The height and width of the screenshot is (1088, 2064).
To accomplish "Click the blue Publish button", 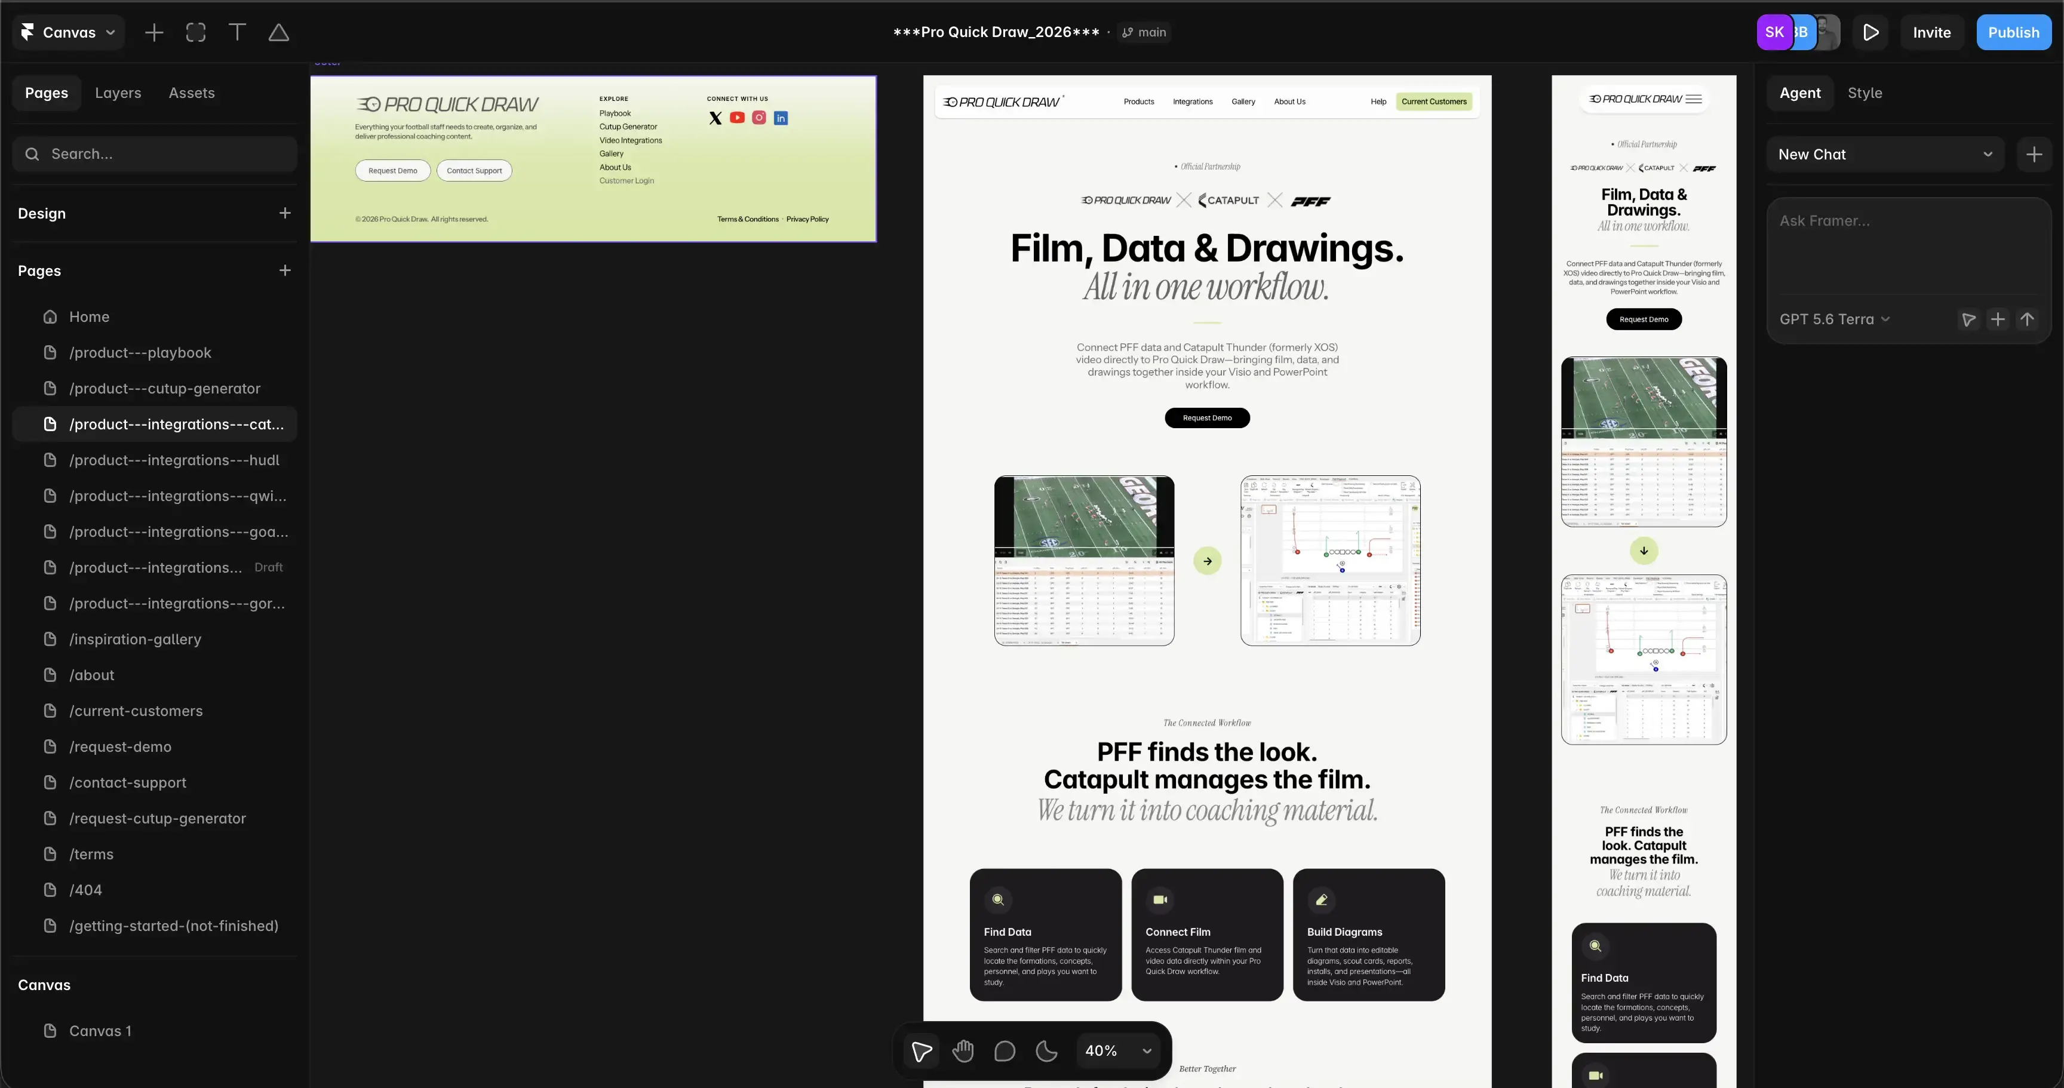I will [2013, 32].
